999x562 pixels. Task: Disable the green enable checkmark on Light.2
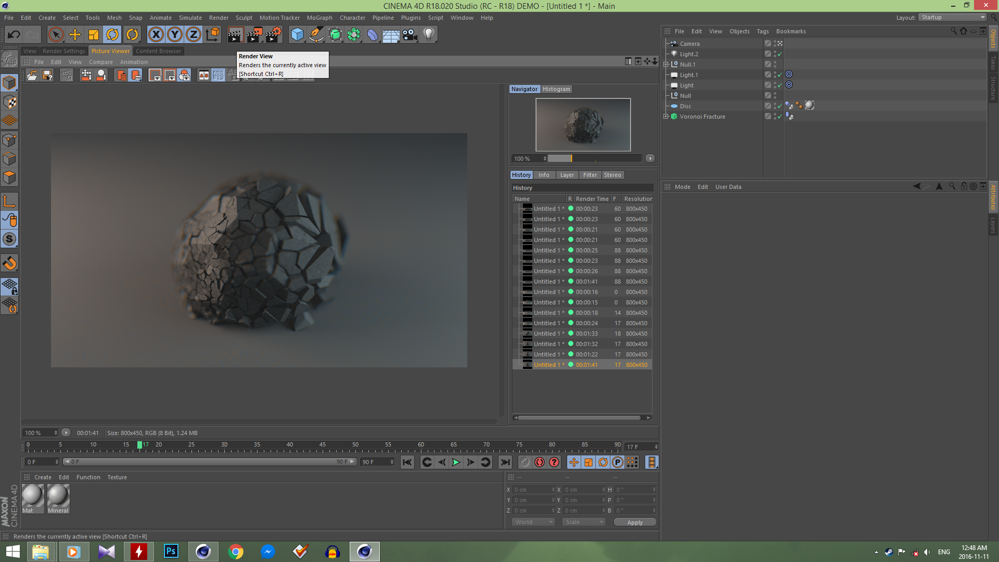[779, 54]
